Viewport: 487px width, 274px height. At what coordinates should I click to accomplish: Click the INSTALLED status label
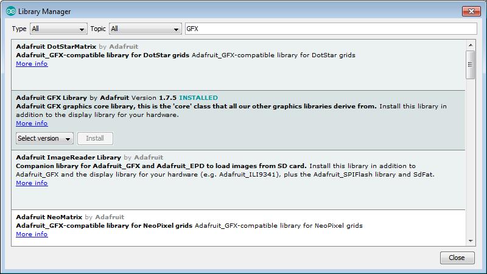click(x=198, y=98)
